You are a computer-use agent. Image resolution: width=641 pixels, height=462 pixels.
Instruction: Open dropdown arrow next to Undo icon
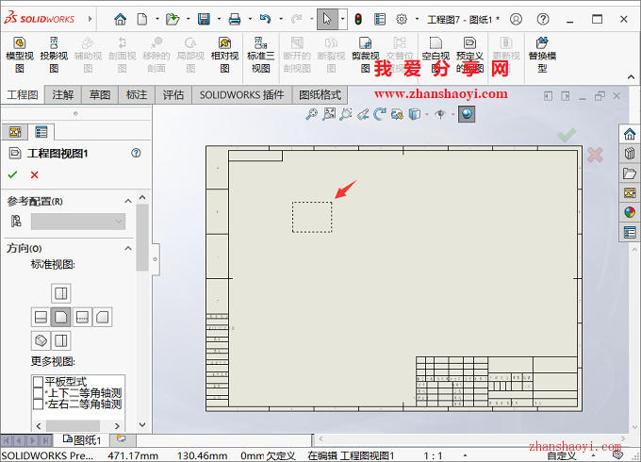point(281,19)
